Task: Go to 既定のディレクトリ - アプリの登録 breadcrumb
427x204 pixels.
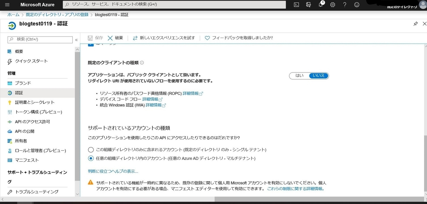Action: point(57,15)
